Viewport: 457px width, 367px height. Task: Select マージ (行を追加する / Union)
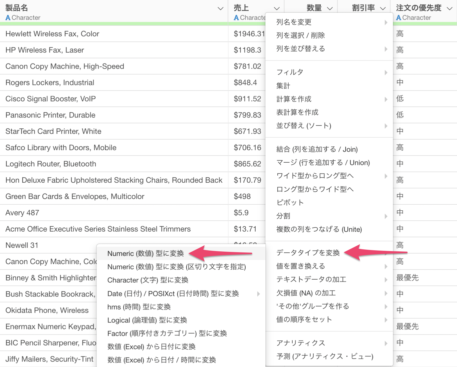[323, 163]
